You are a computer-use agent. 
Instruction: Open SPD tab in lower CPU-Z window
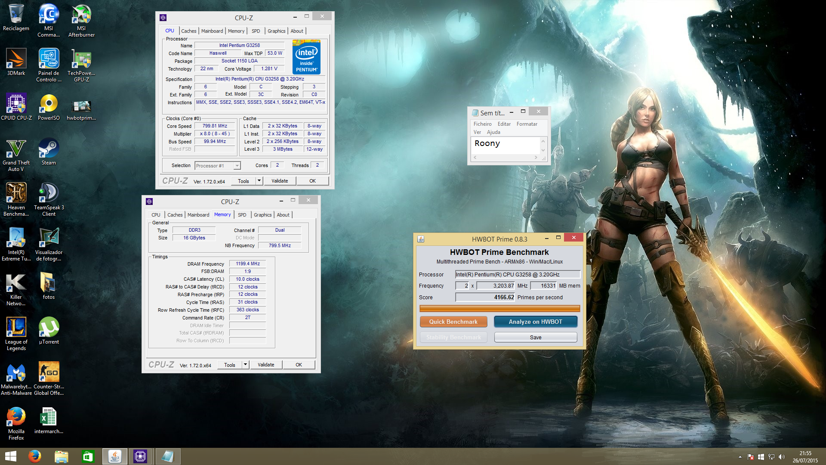click(x=242, y=215)
